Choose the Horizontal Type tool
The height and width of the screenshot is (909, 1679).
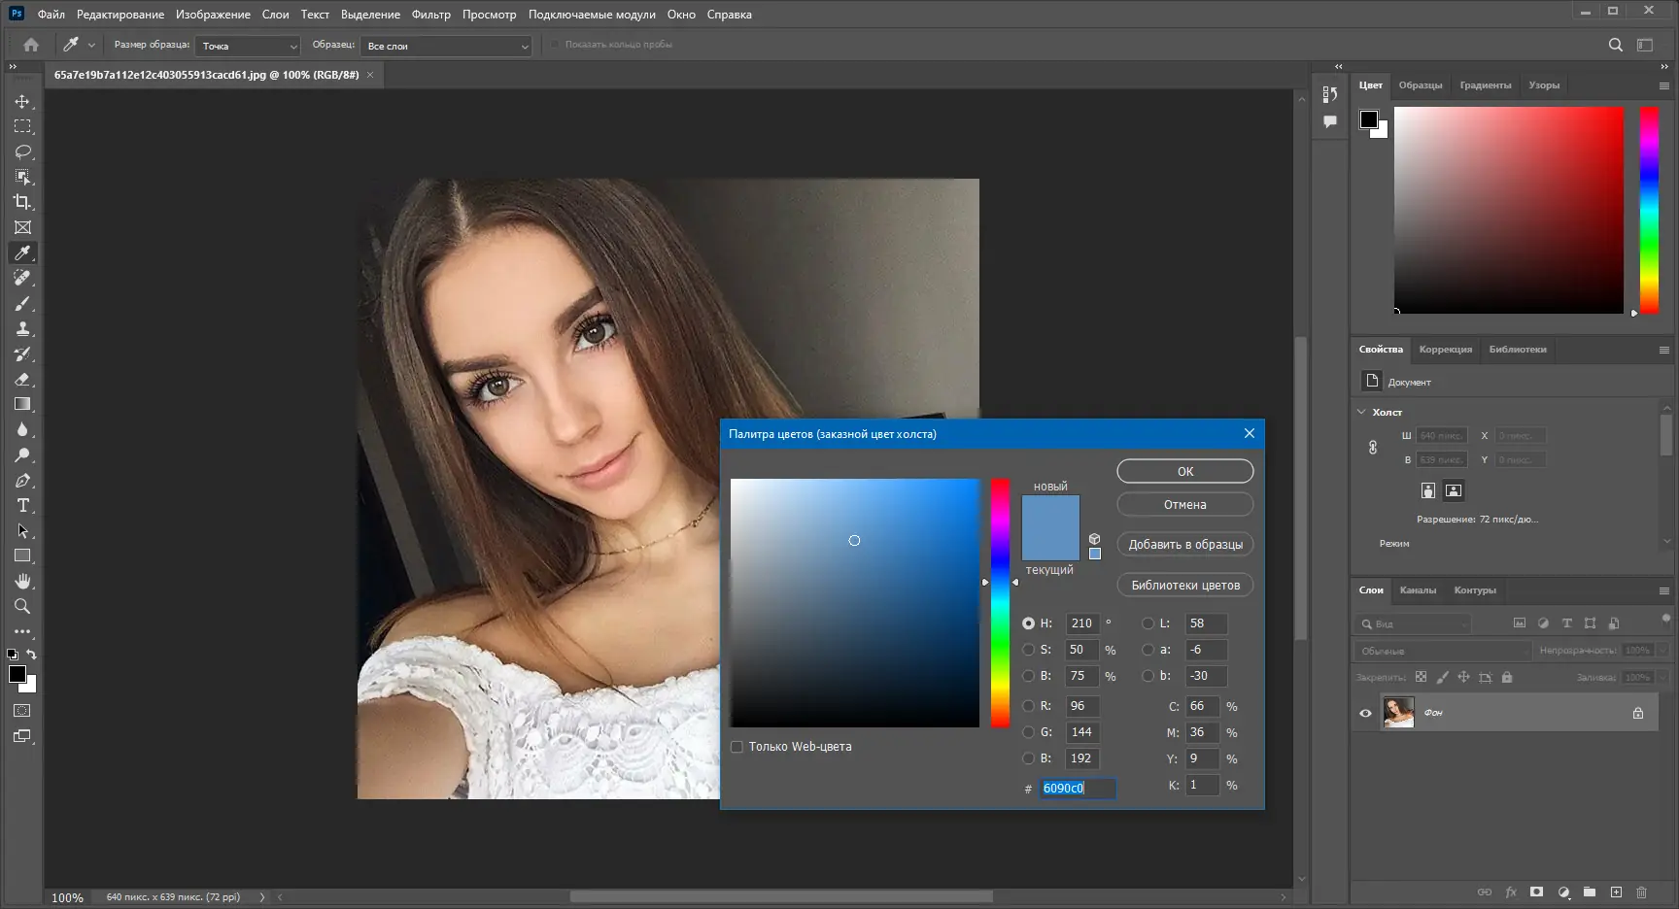tap(22, 505)
